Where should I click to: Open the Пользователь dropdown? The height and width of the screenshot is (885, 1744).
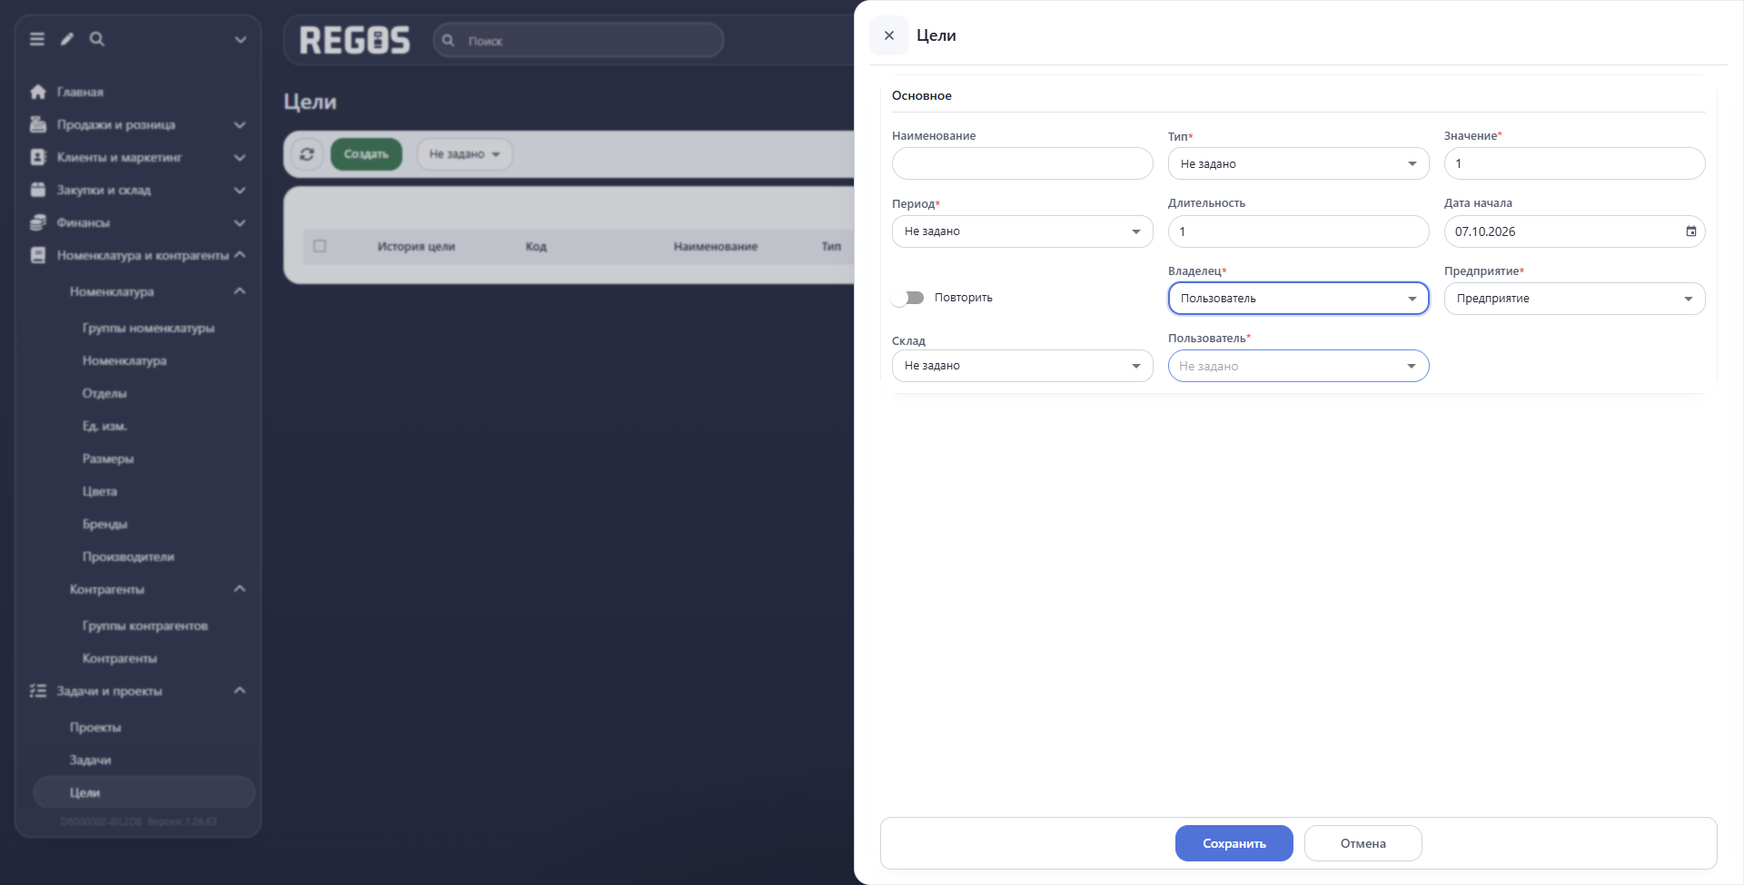tap(1298, 366)
